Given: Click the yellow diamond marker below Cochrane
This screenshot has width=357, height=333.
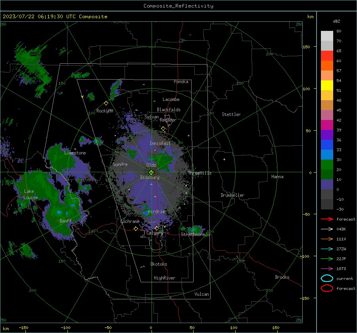Looking at the screenshot, I should click(136, 229).
